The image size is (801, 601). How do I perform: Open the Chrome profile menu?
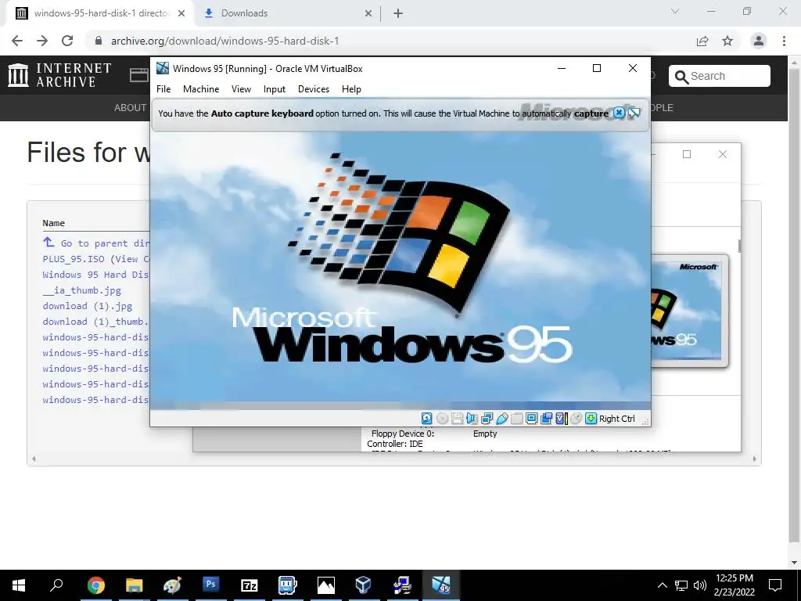[x=759, y=41]
